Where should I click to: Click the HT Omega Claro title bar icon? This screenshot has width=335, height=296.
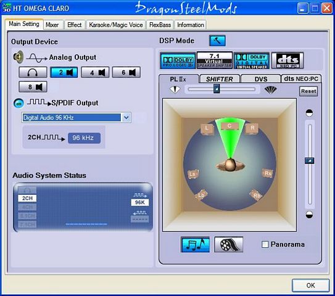(x=6, y=8)
